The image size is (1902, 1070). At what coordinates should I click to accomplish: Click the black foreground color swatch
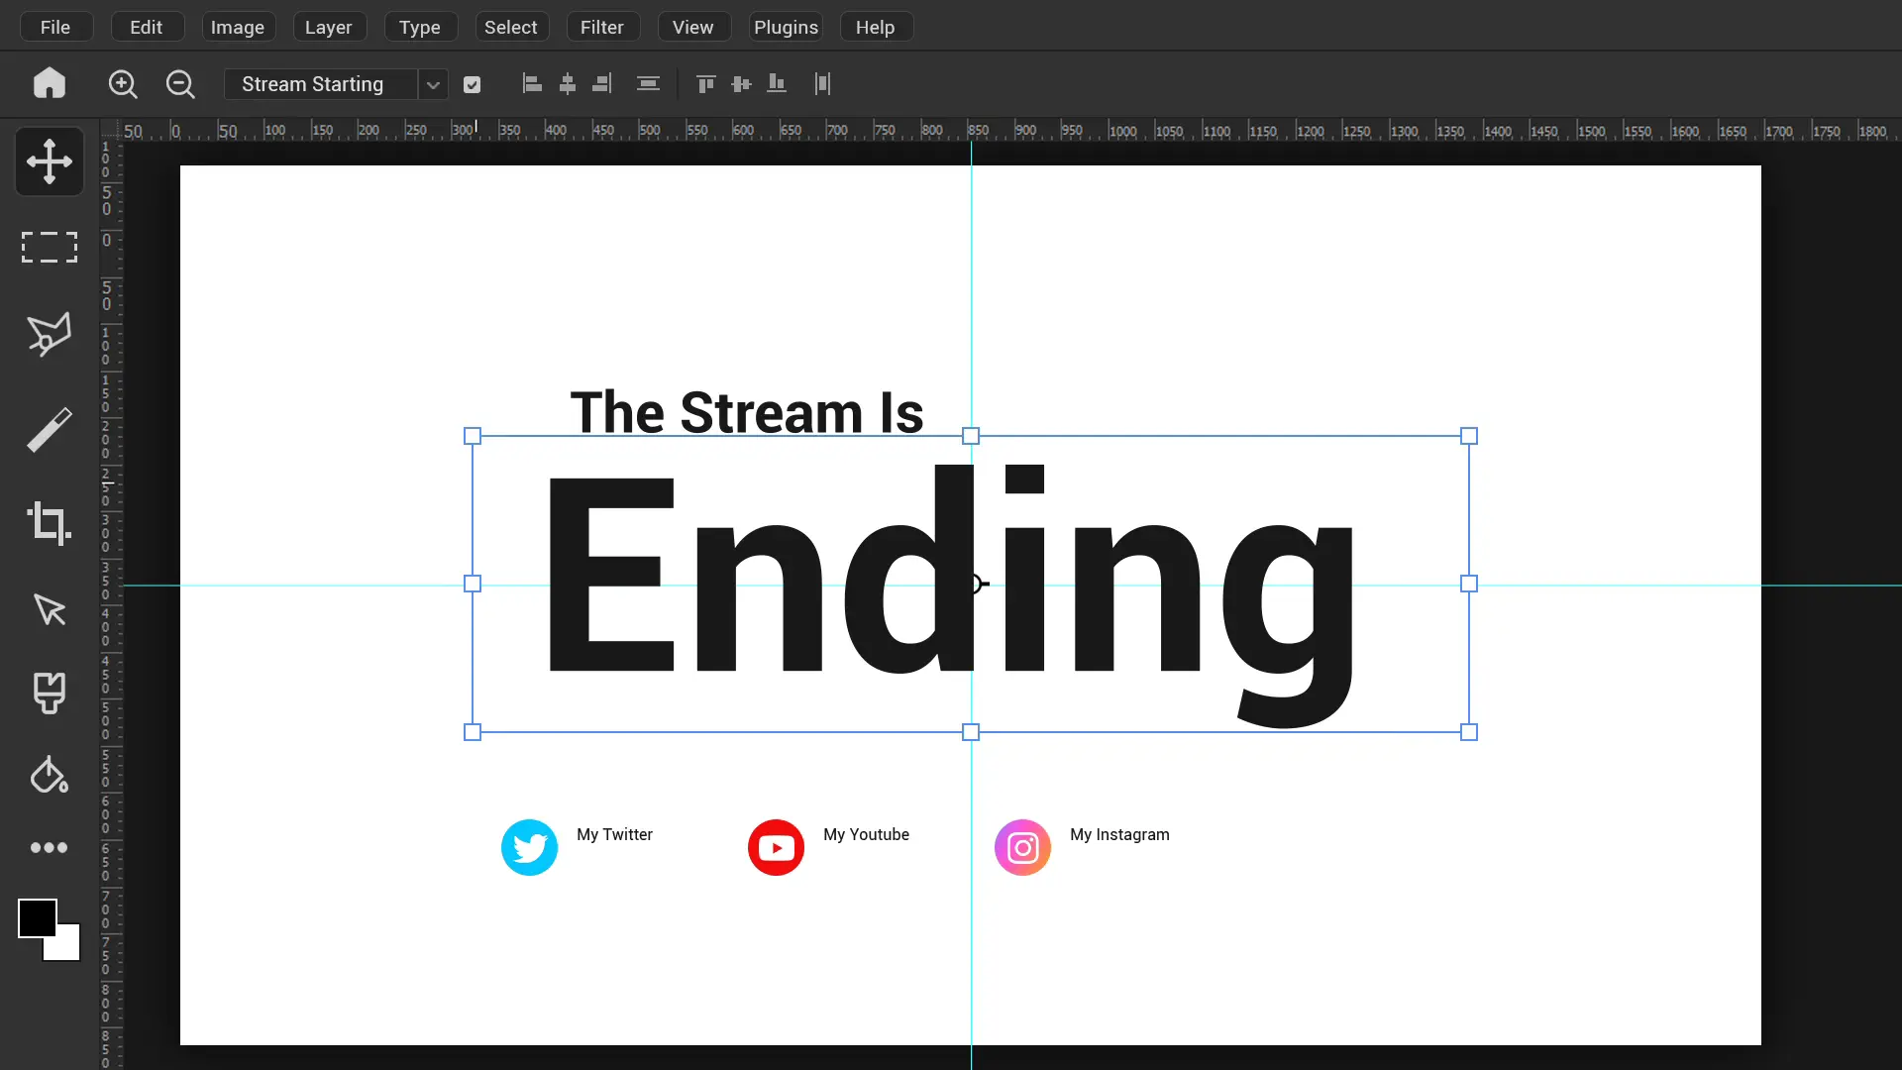pyautogui.click(x=36, y=917)
